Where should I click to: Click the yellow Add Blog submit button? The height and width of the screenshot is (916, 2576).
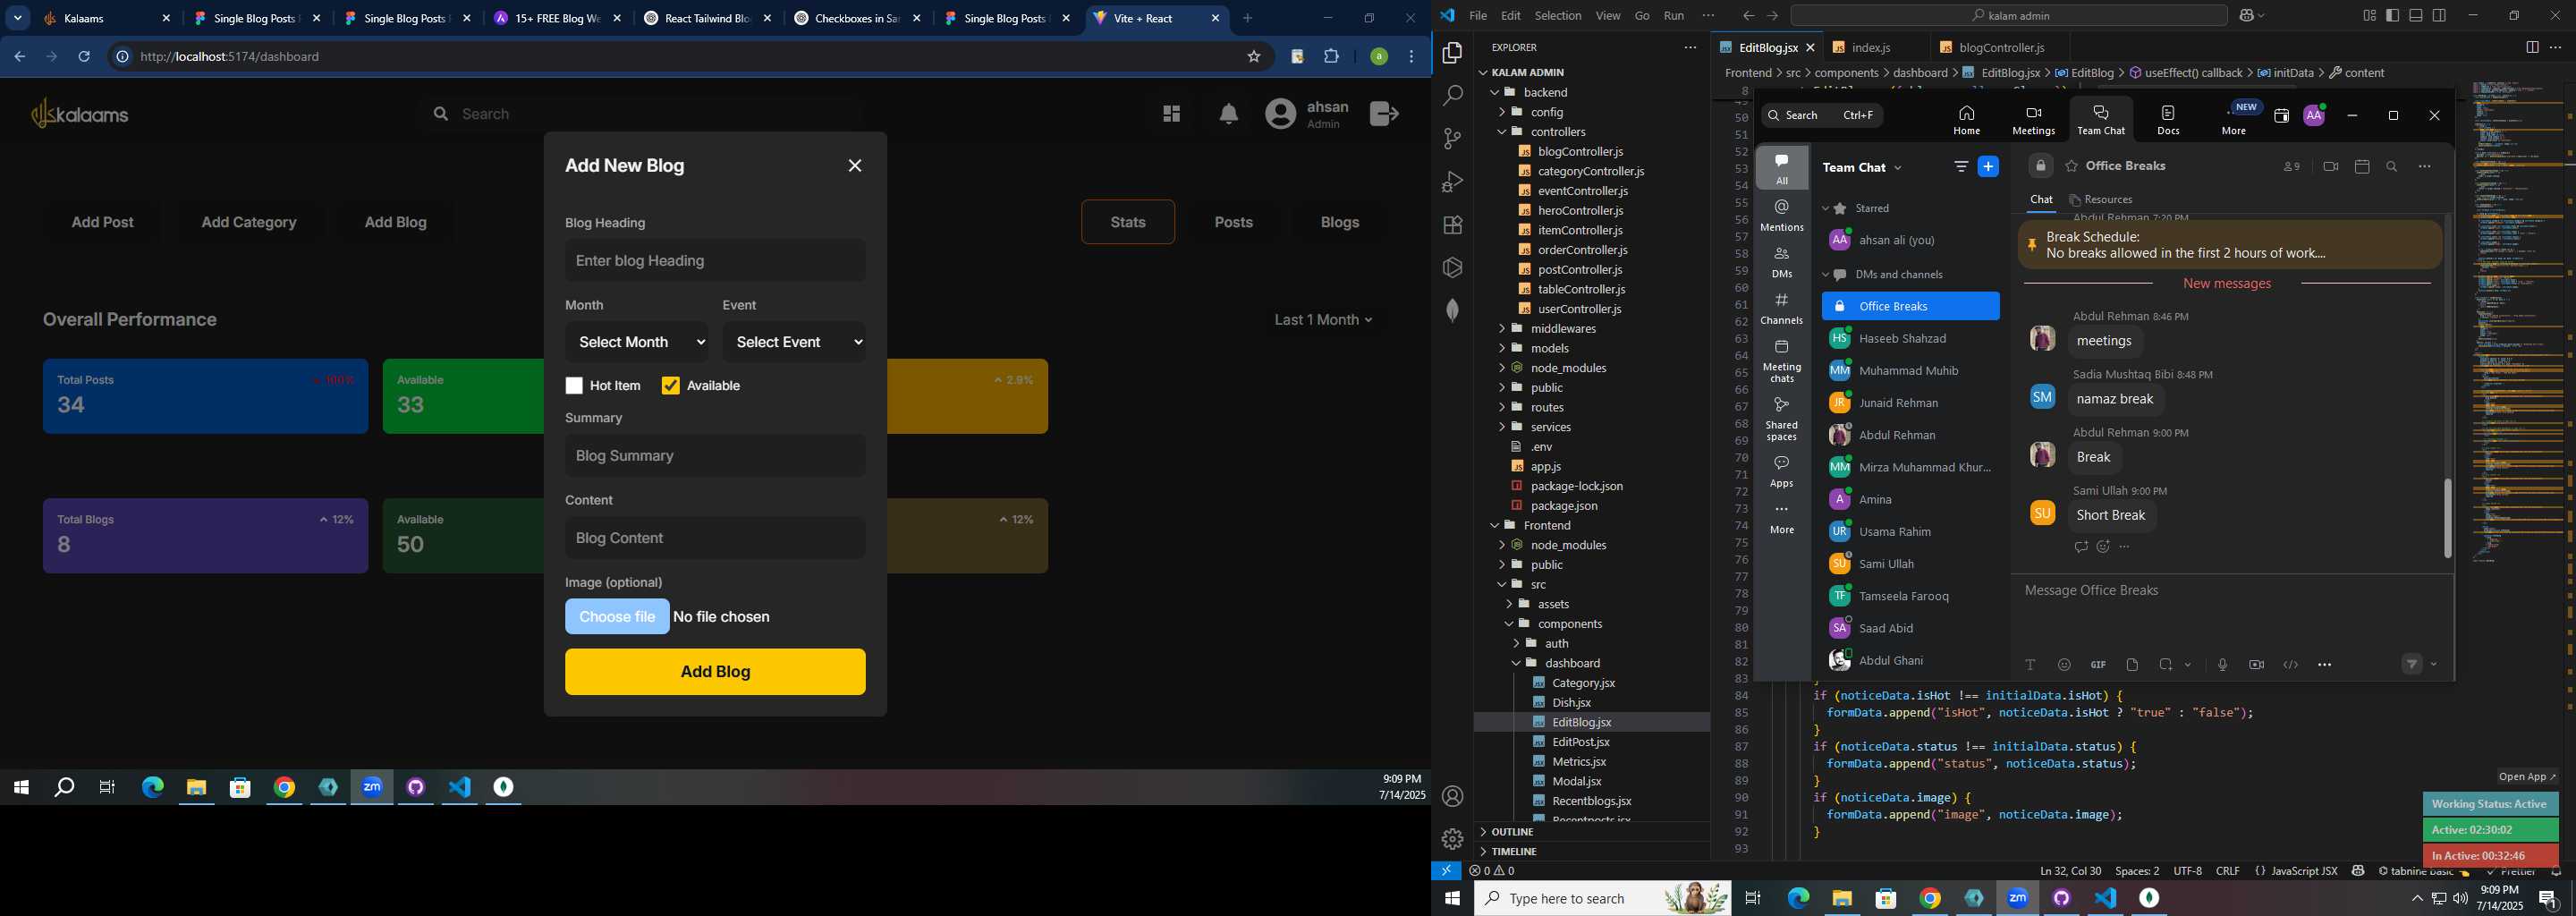[715, 672]
